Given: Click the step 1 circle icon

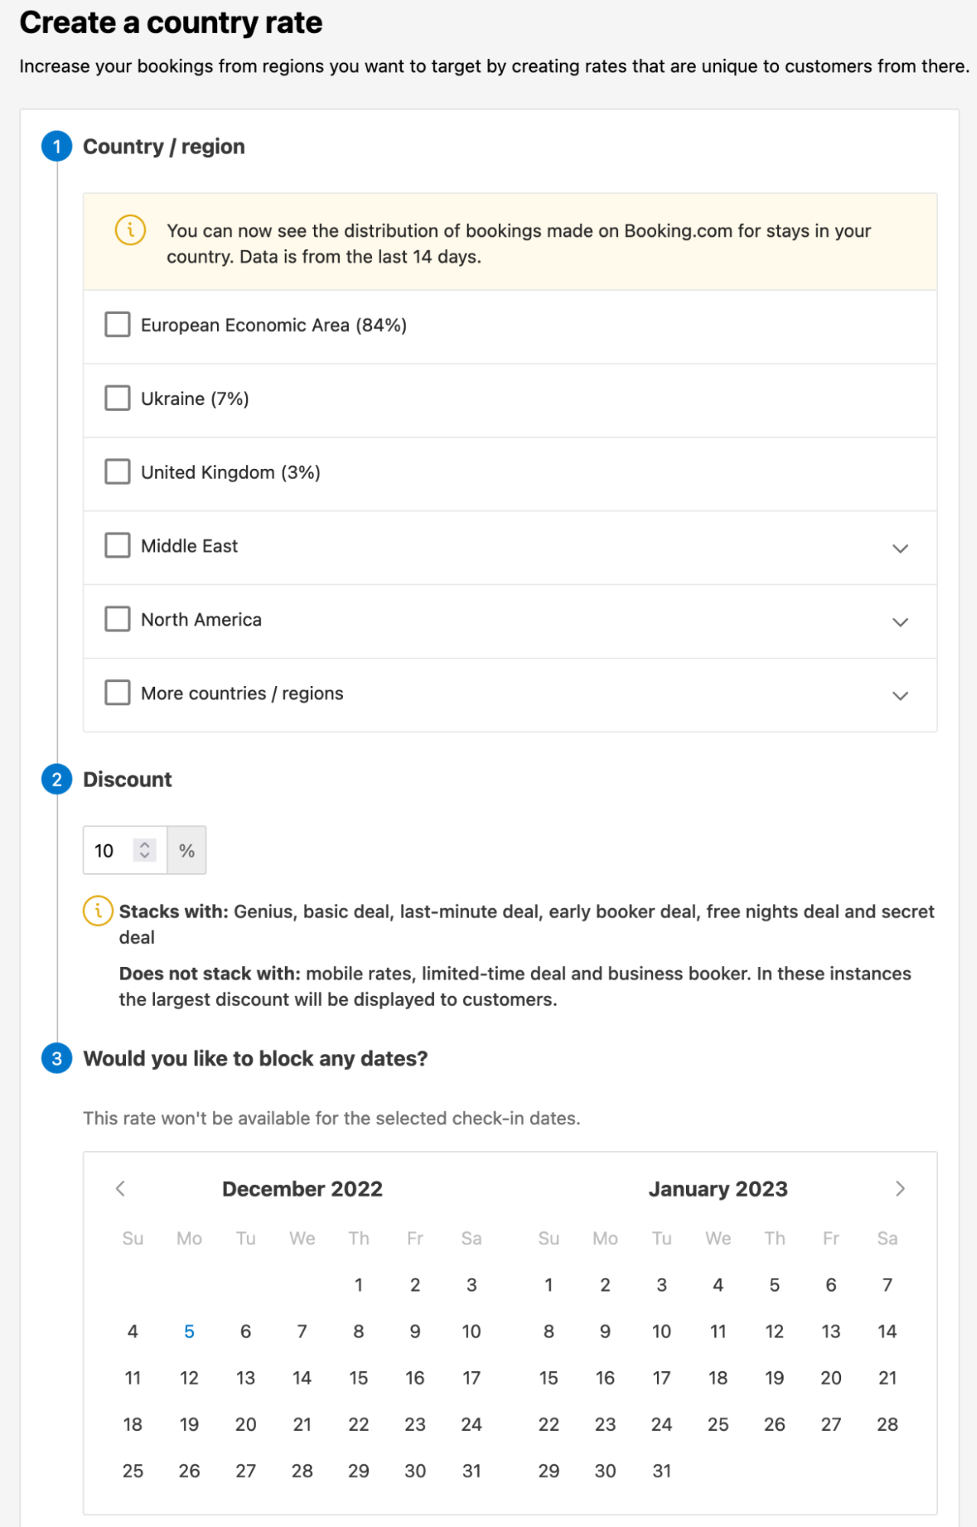Looking at the screenshot, I should point(57,147).
